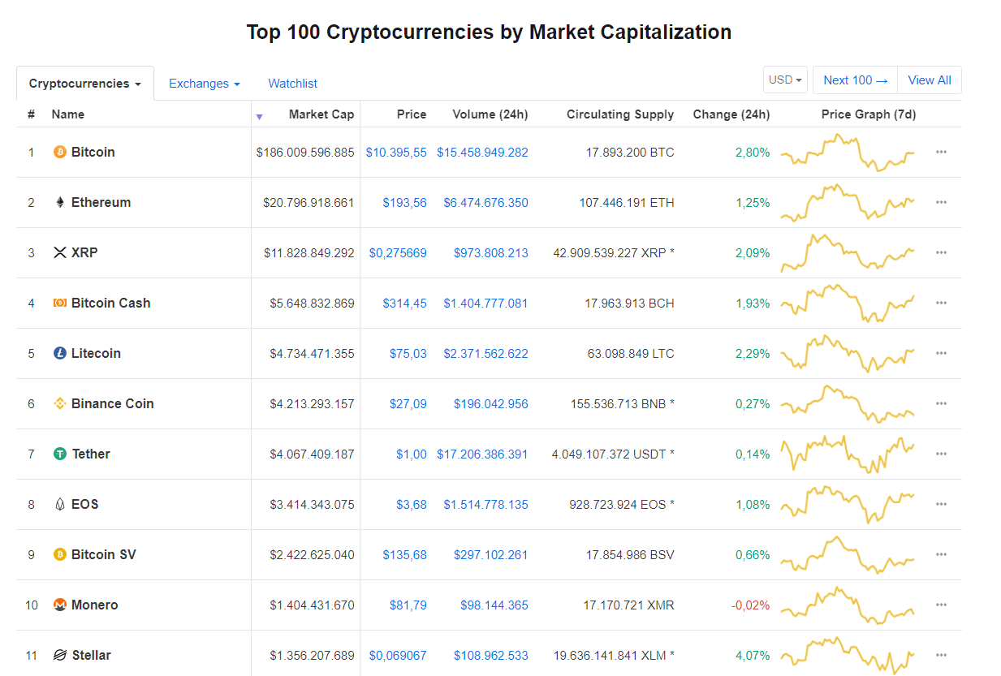Sort by Circulating Supply column header
Viewport: 1001px width, 676px height.
(620, 114)
